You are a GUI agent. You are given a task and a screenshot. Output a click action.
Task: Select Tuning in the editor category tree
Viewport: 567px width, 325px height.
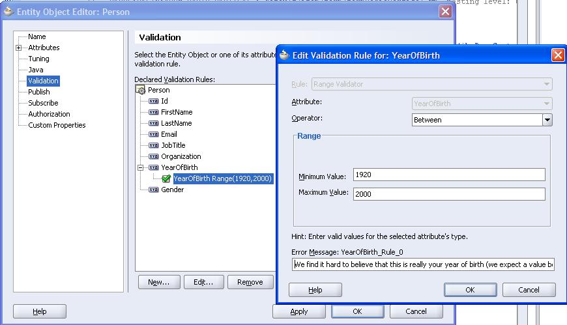point(38,59)
